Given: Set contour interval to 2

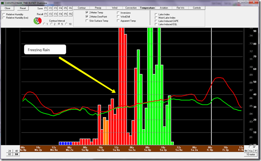Looking at the screenshot, I should [x=52, y=24].
